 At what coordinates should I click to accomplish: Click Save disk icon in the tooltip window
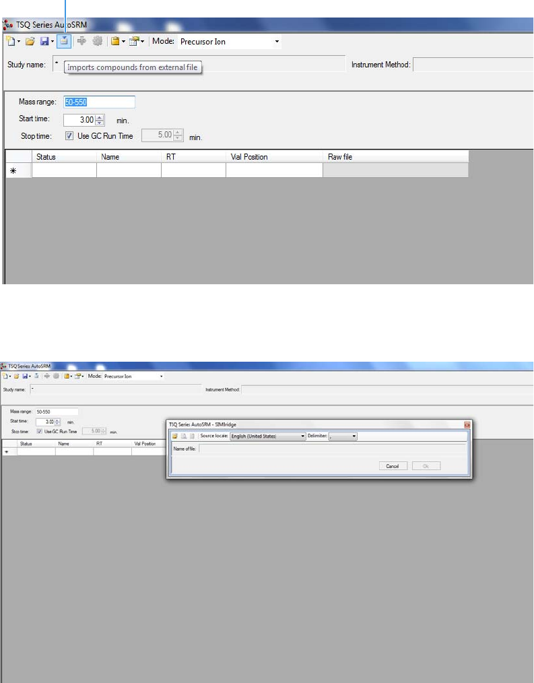(x=44, y=41)
